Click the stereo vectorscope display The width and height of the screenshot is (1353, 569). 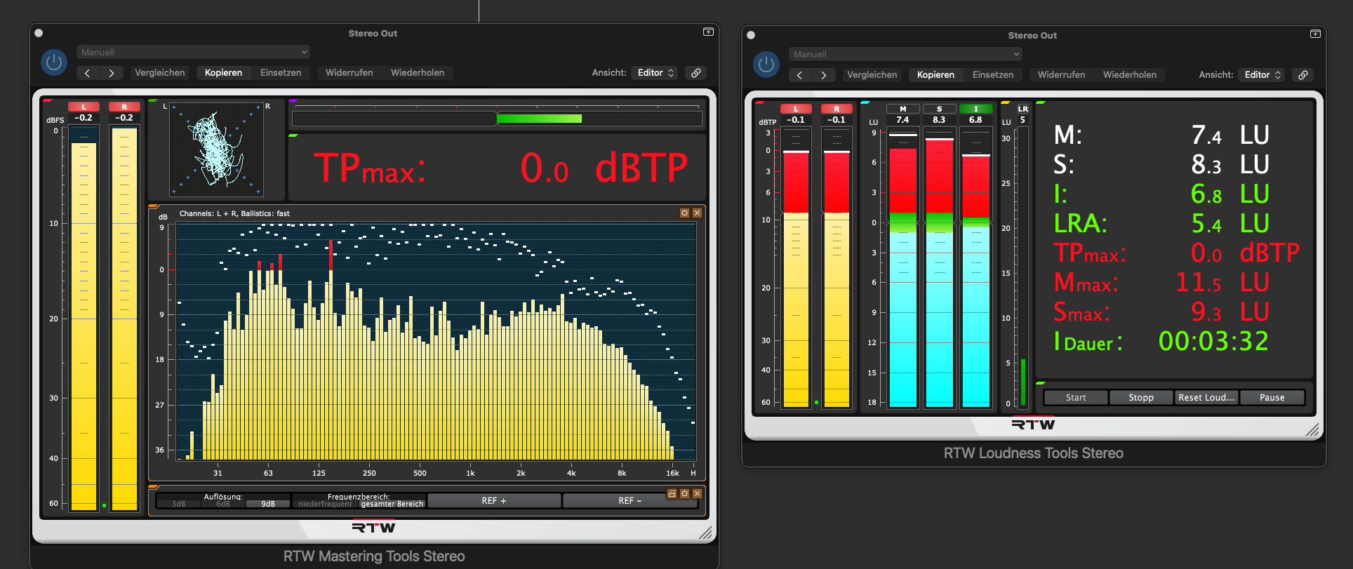point(217,149)
